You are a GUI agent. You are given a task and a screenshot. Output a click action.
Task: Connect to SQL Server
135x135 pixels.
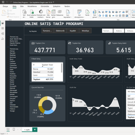coord(48,14)
